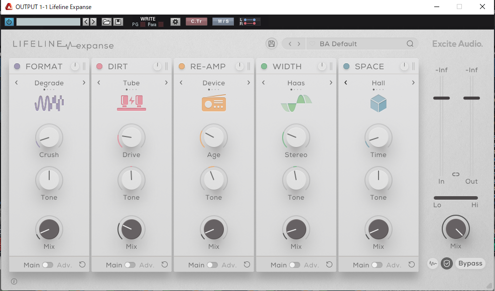Grab the FORMAT module drag handle

(x=84, y=66)
